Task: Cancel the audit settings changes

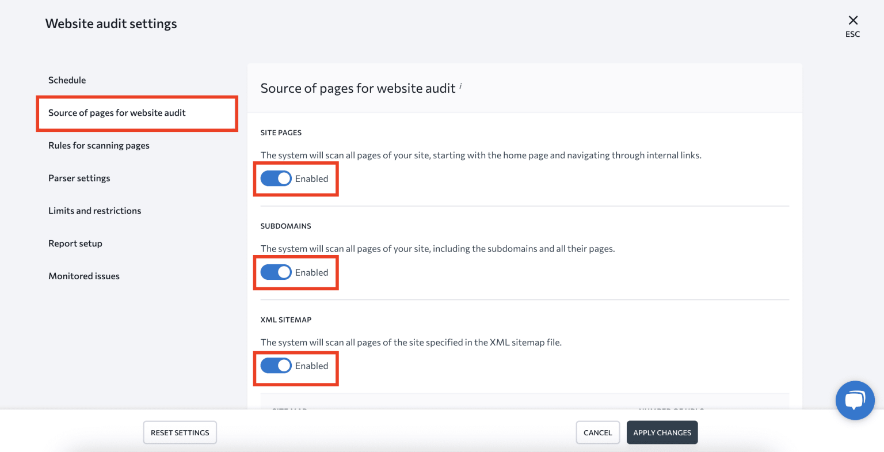Action: [x=597, y=432]
